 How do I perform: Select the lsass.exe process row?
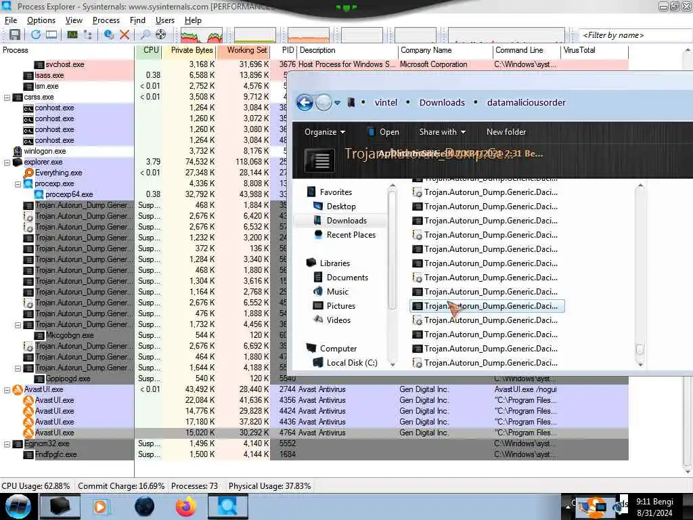click(x=67, y=76)
